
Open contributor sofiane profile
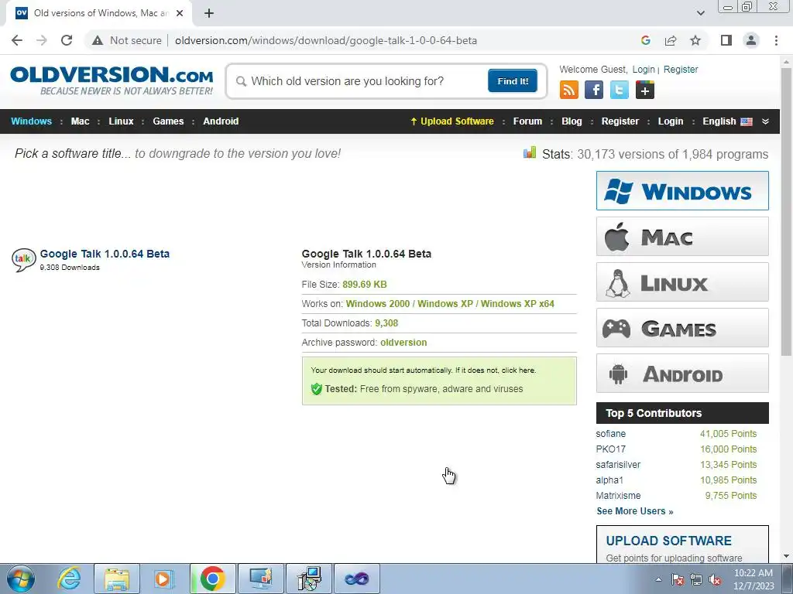coord(610,433)
